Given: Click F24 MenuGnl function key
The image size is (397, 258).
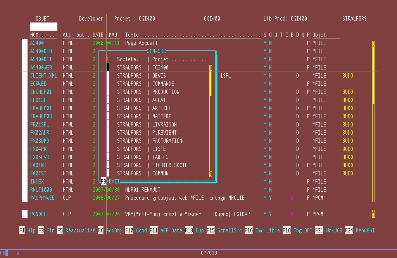Looking at the screenshot, I should [360, 230].
